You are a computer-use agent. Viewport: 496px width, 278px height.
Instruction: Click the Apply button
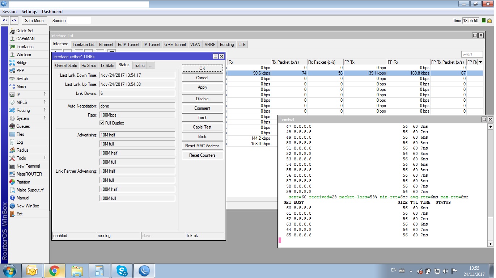[202, 87]
